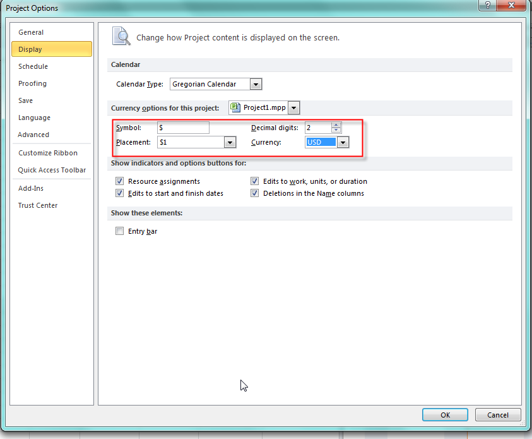Click the currency Symbol text field
The height and width of the screenshot is (439, 532).
tap(183, 128)
